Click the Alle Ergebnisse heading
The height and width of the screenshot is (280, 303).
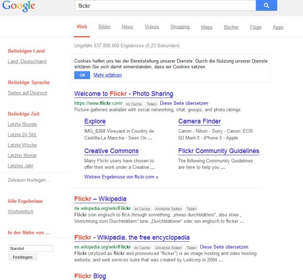(x=25, y=201)
